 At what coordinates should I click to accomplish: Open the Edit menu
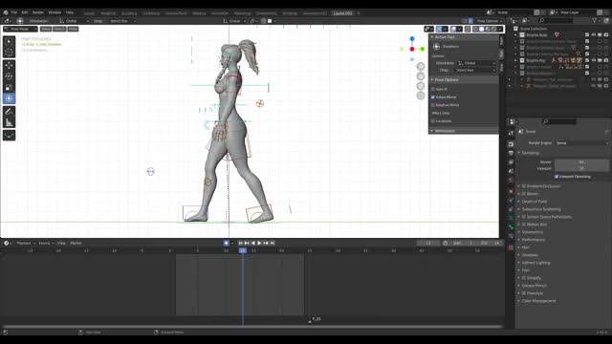point(25,12)
